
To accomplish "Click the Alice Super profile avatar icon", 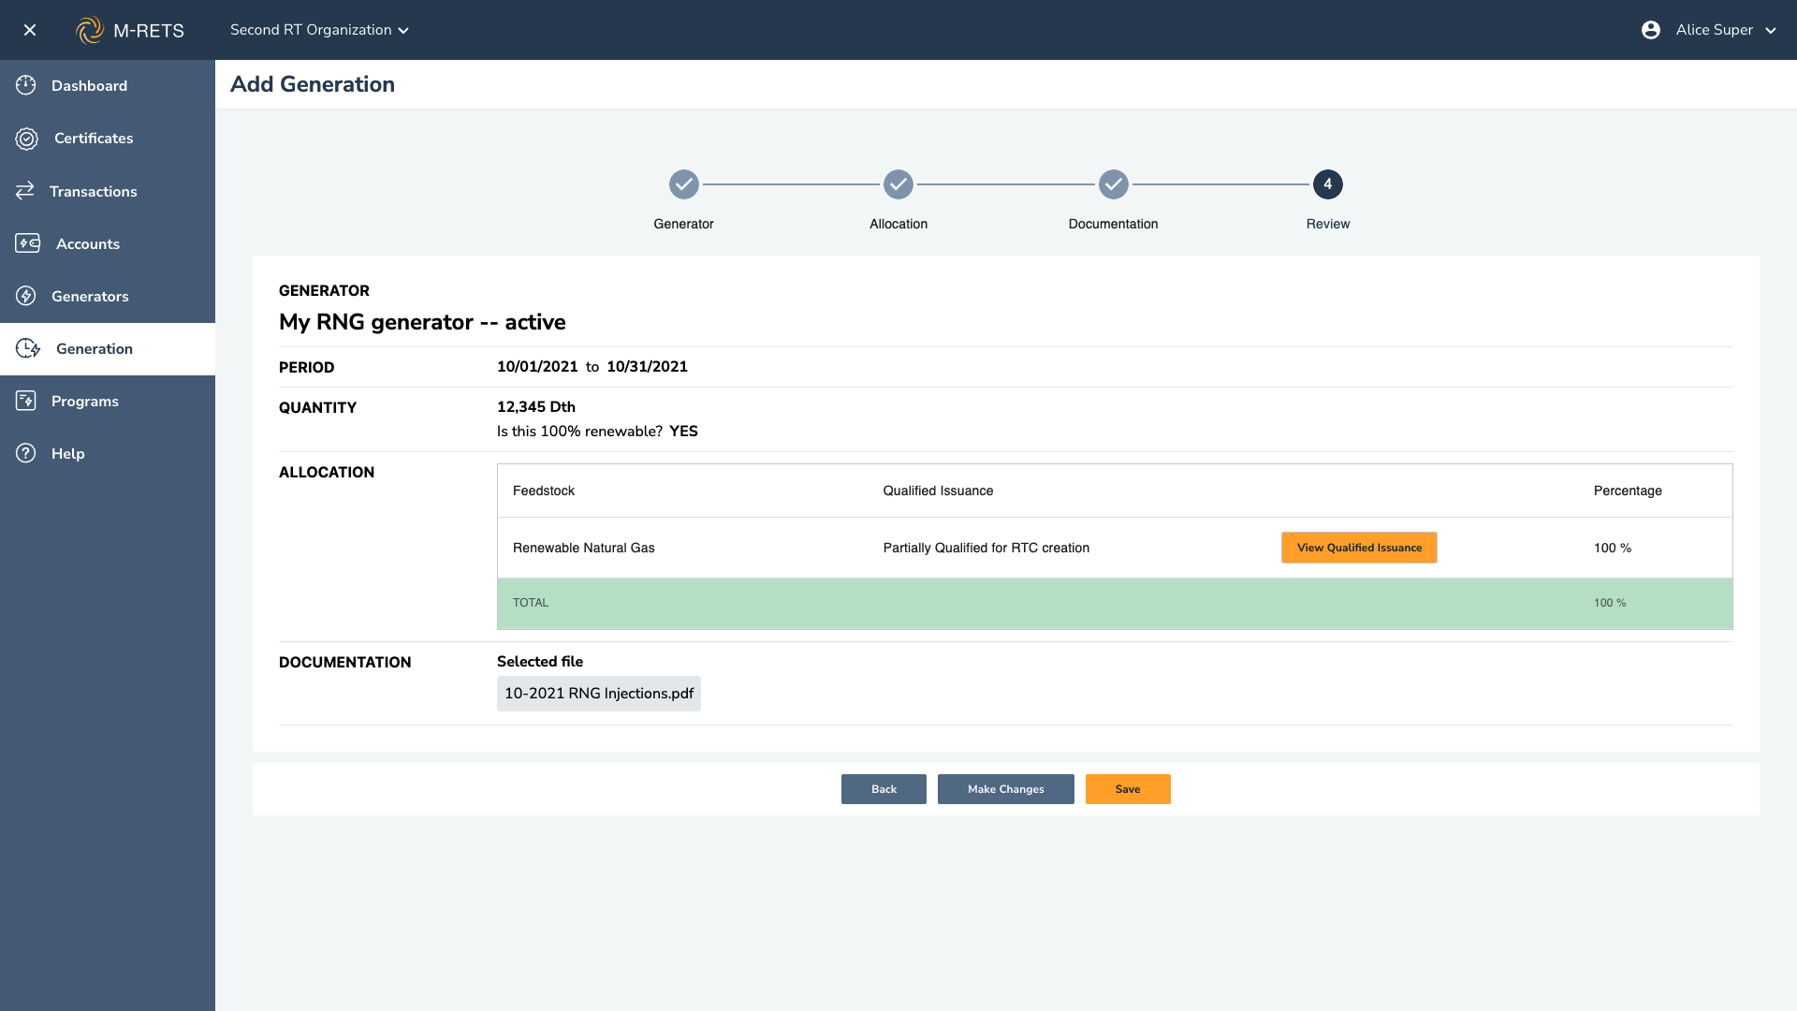I will coord(1651,30).
